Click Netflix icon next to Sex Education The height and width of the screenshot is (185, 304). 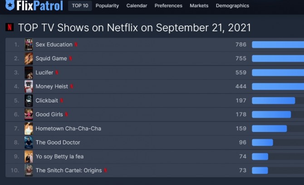[x=76, y=44]
